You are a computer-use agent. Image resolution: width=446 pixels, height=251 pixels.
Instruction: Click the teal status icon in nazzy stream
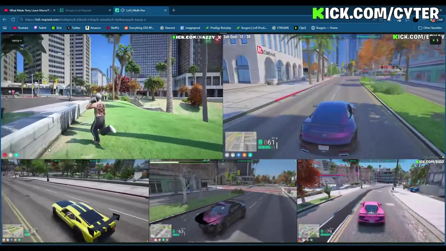(x=16, y=155)
